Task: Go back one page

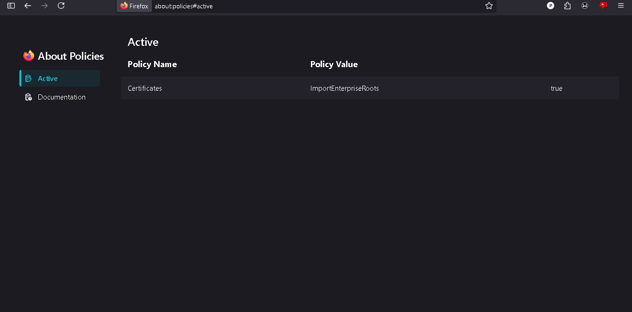Action: [x=28, y=6]
